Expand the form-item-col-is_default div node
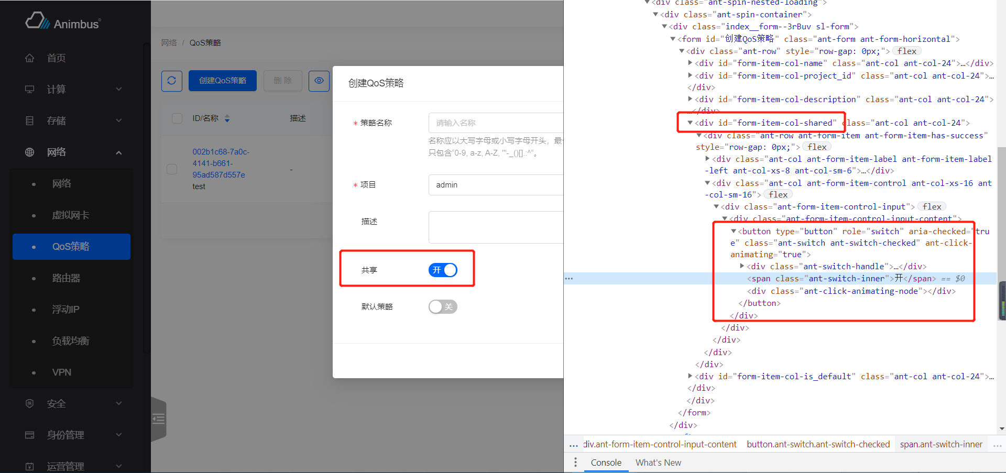The height and width of the screenshot is (473, 1006). tap(690, 376)
